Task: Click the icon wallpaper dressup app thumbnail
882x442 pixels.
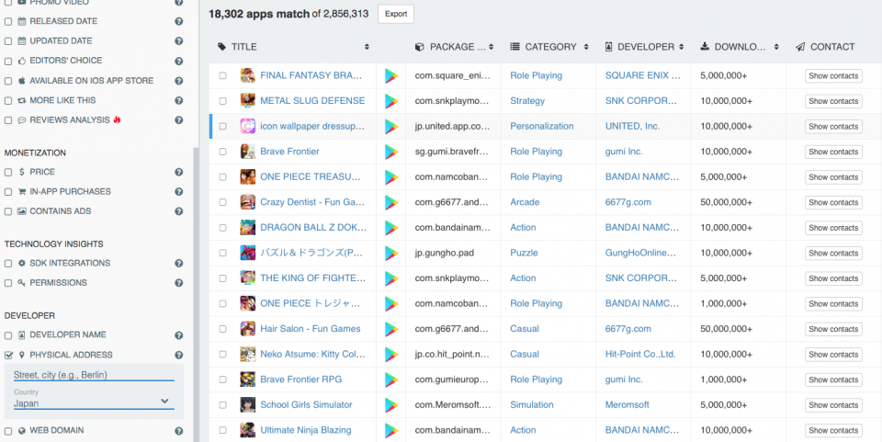Action: [248, 127]
